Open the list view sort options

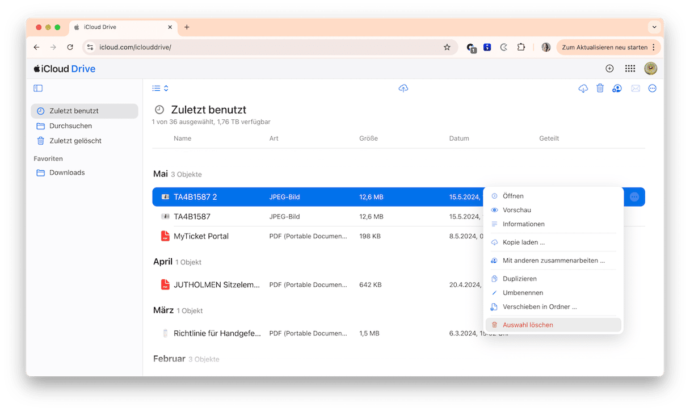coord(160,88)
